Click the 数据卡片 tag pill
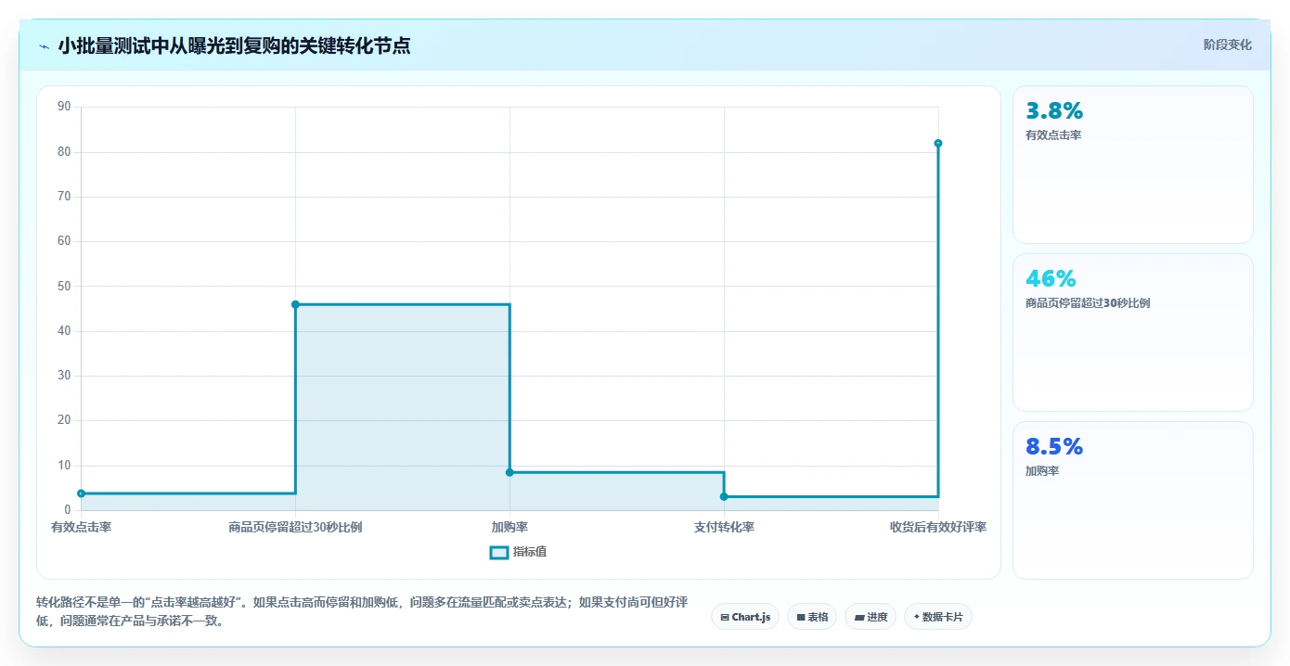The width and height of the screenshot is (1290, 666). [938, 617]
